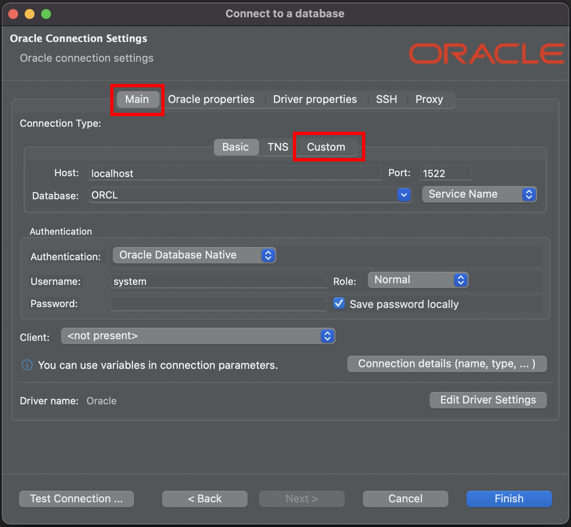Image resolution: width=571 pixels, height=527 pixels.
Task: Switch to the Main tab
Action: click(x=137, y=100)
